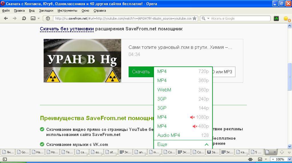Choose Audio MP4 128 download option
Screen dimensions: 292x163
point(183,135)
